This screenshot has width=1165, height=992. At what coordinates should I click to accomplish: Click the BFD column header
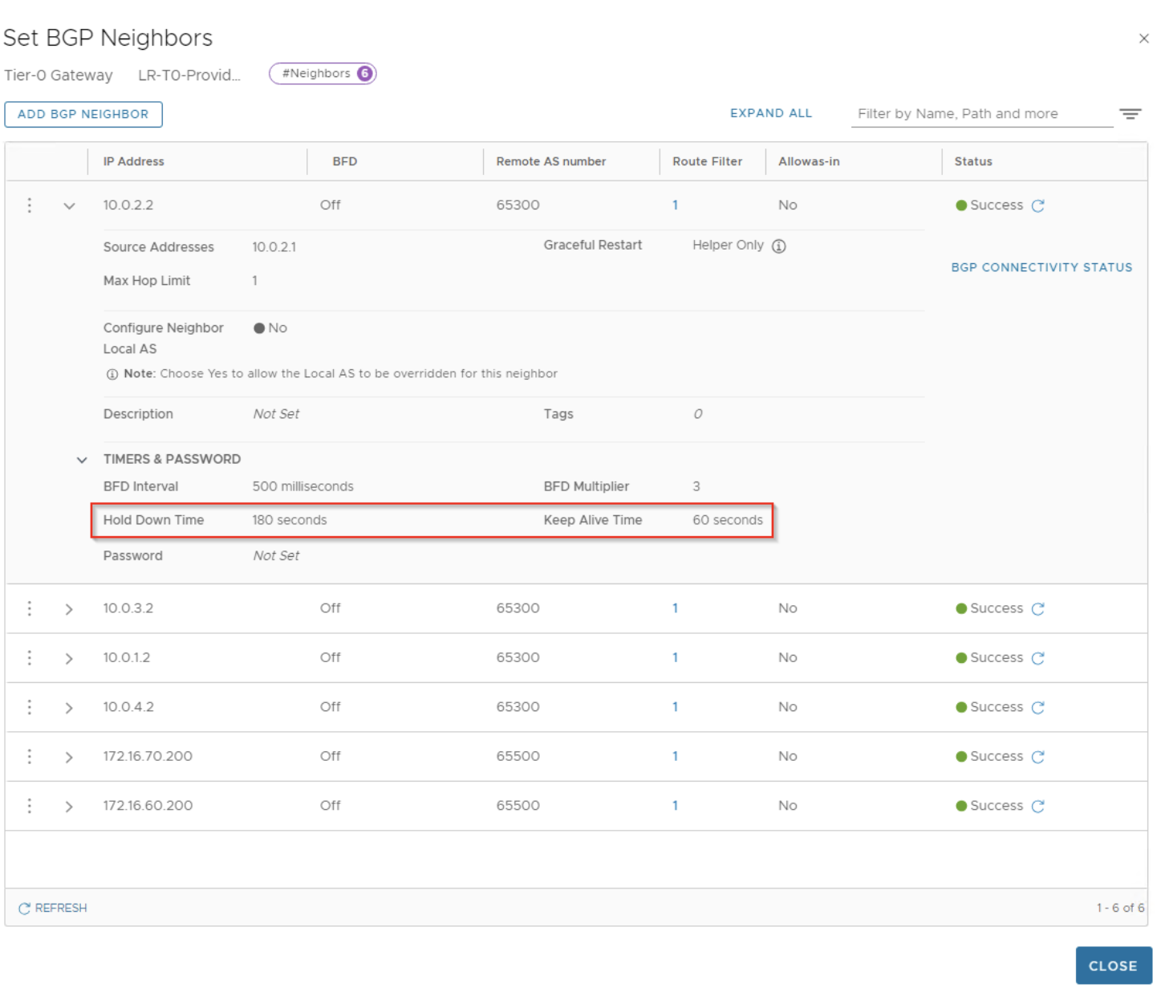(344, 161)
